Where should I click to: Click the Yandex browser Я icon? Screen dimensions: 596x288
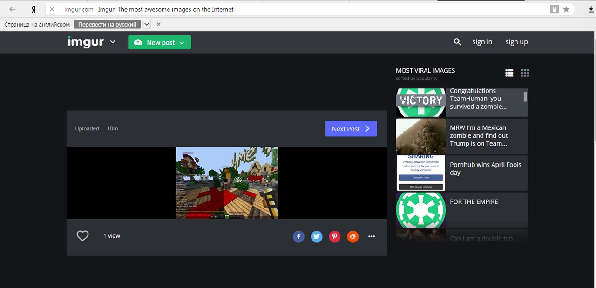tap(34, 9)
